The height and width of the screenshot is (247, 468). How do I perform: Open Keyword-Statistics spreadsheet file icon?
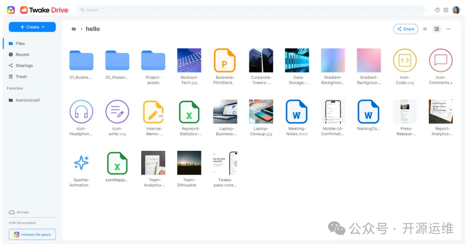coord(189,111)
